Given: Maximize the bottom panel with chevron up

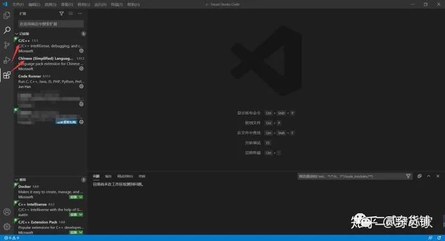Looking at the screenshot, I should tap(428, 176).
